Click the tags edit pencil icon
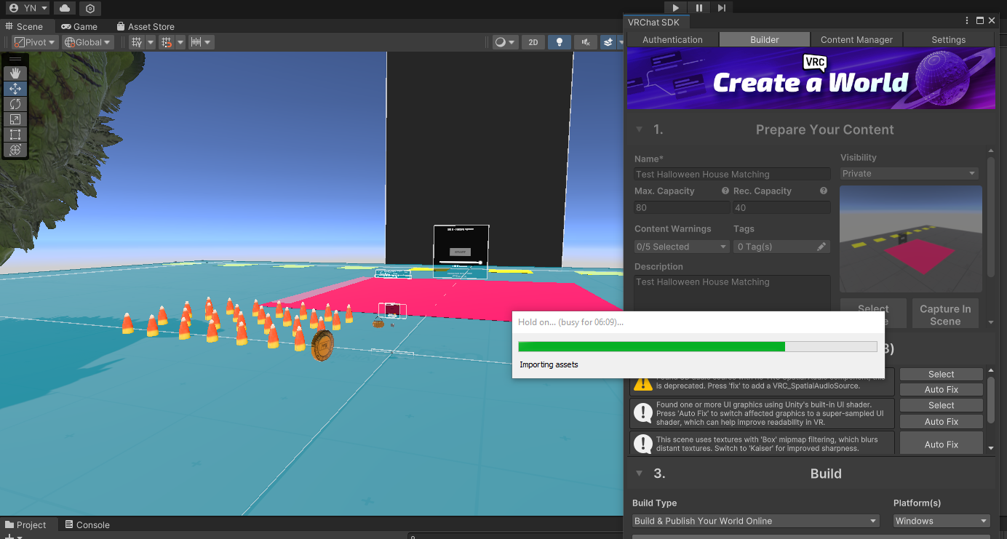Viewport: 1007px width, 539px height. click(x=821, y=247)
